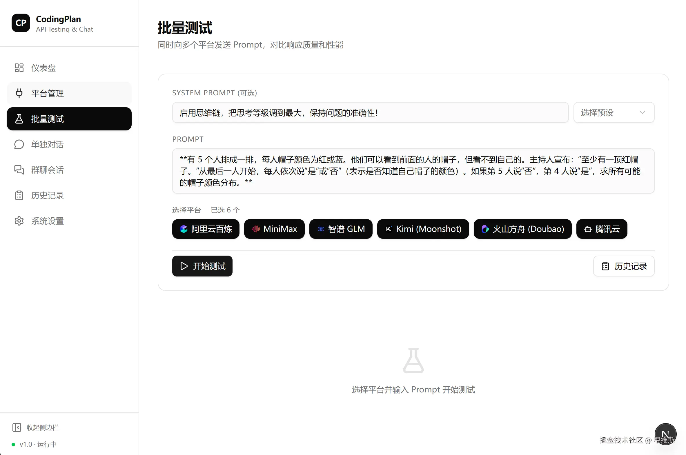Click the 批量测试 flask icon in sidebar
The height and width of the screenshot is (455, 686).
tap(19, 119)
